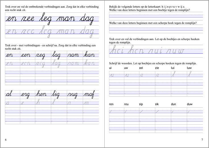Screen dimensions: 209x148
Task: Click page number 7 at the bottom right
Action: point(202,139)
